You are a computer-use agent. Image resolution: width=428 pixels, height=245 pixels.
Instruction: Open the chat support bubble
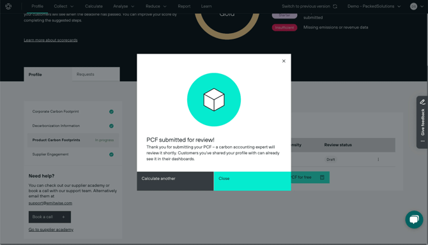pos(414,219)
